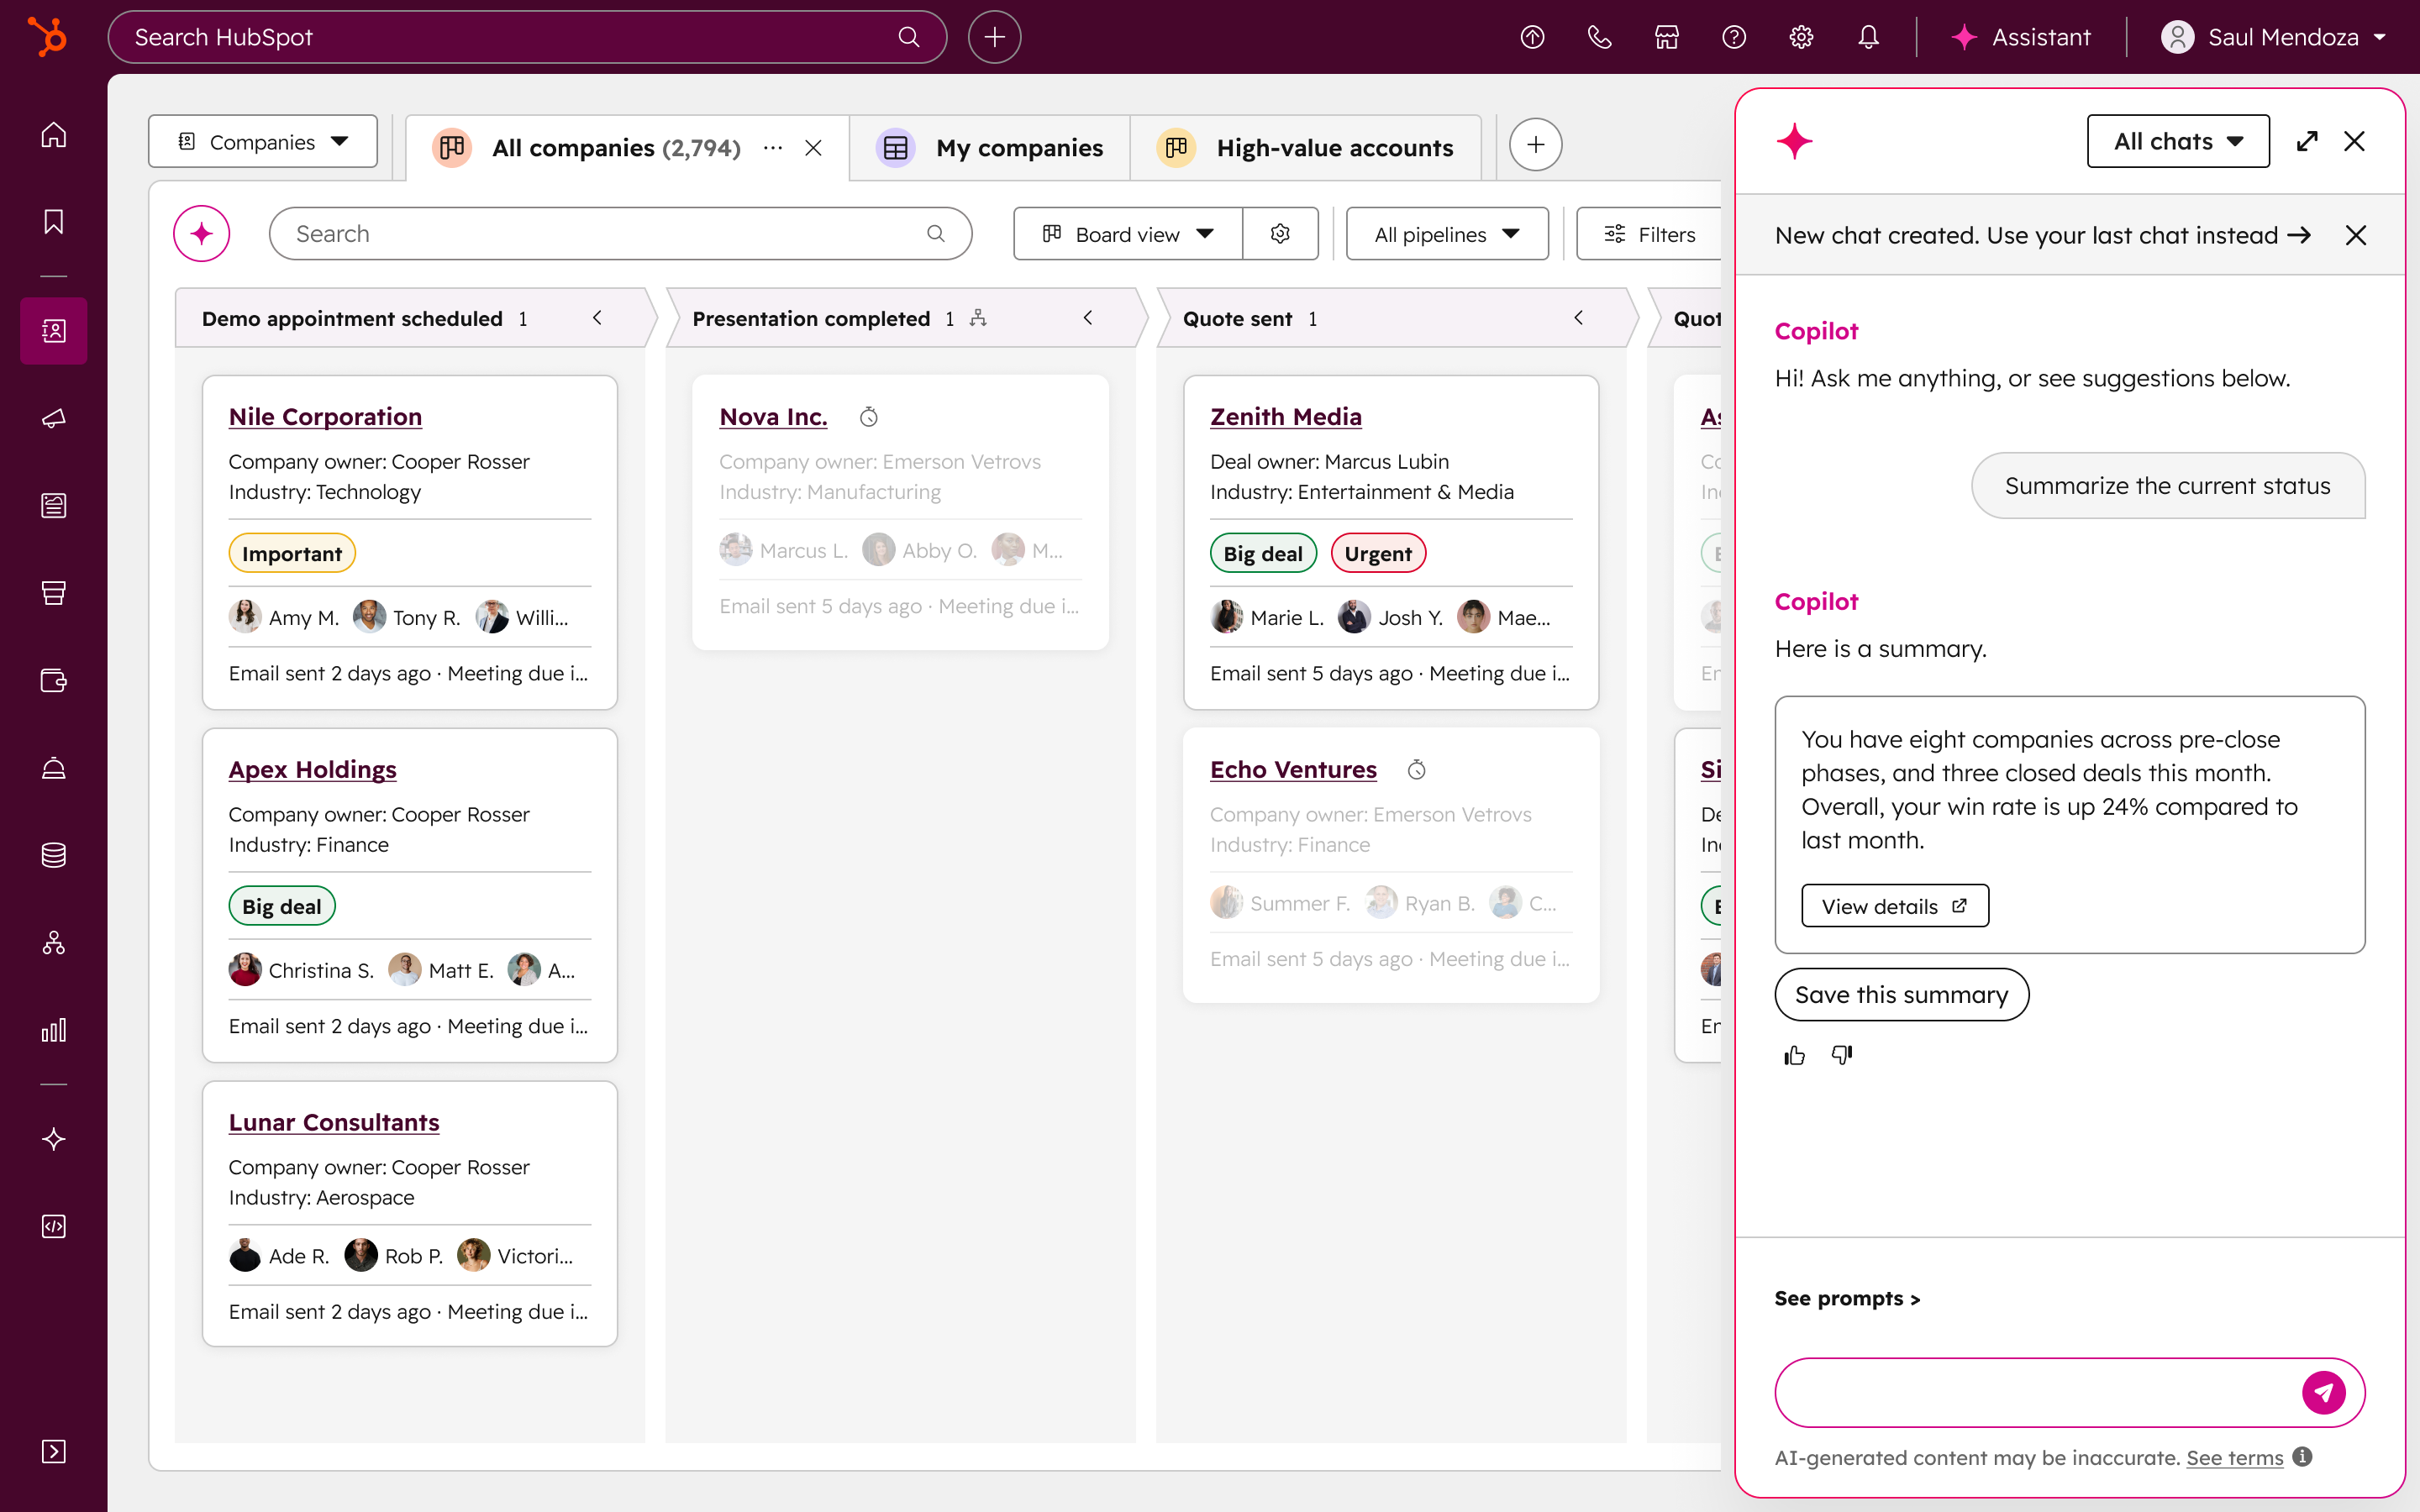
Task: Open CRM contacts icon in sidebar
Action: (54, 331)
